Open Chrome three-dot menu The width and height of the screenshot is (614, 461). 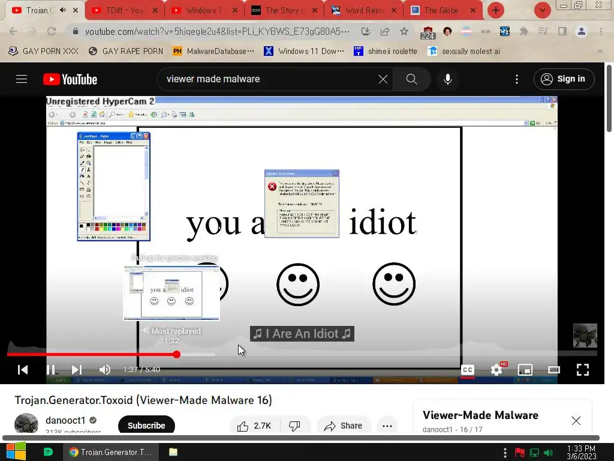point(601,31)
